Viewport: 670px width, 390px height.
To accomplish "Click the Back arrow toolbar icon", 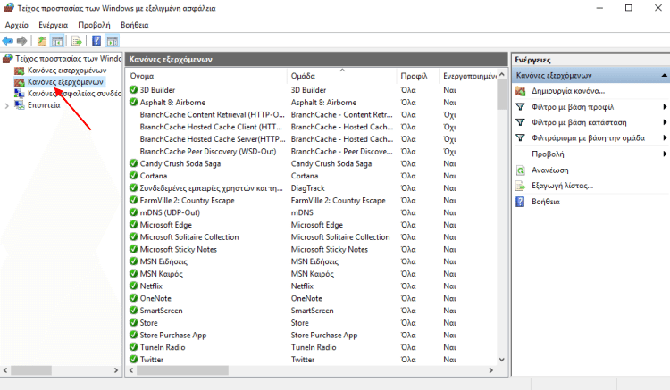I will click(7, 41).
